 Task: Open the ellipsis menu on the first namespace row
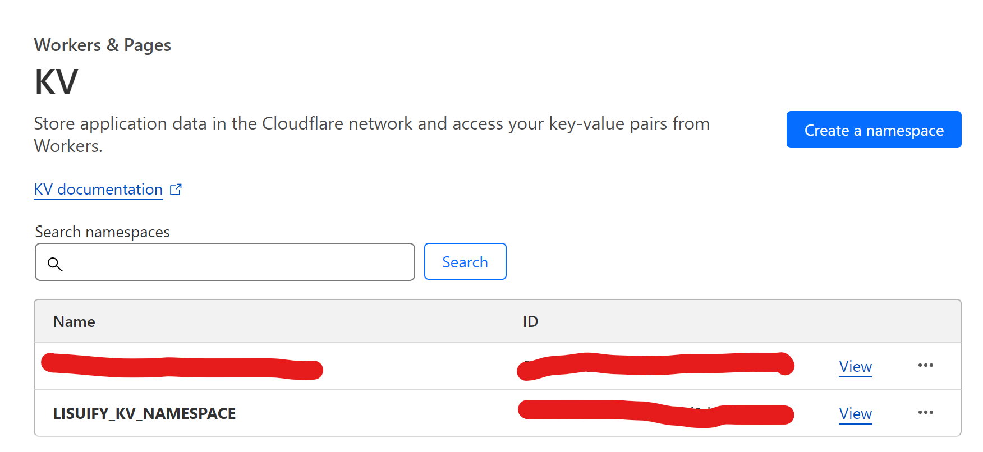926,365
